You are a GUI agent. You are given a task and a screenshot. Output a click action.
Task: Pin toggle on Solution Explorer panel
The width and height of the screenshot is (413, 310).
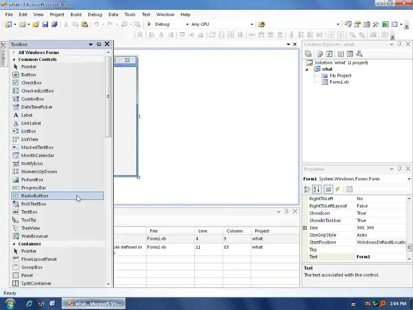coord(399,44)
